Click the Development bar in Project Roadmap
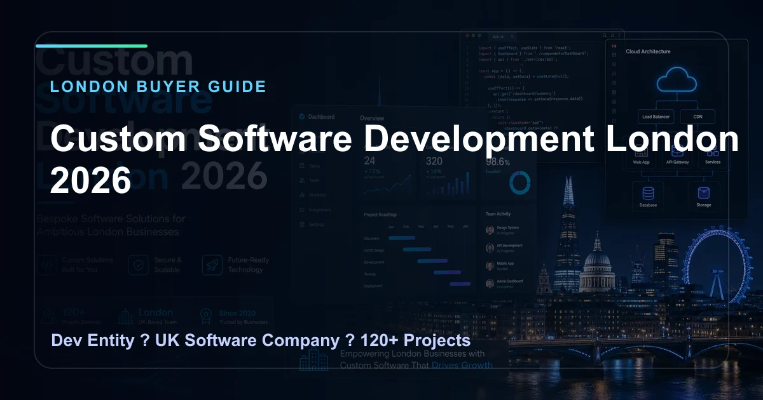Screen dimensions: 763x400 [x=432, y=260]
